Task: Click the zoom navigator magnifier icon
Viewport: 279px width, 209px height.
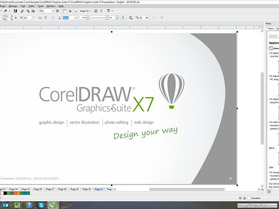Action: point(262,189)
